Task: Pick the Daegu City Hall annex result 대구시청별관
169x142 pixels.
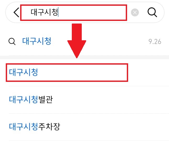Action: point(31,100)
